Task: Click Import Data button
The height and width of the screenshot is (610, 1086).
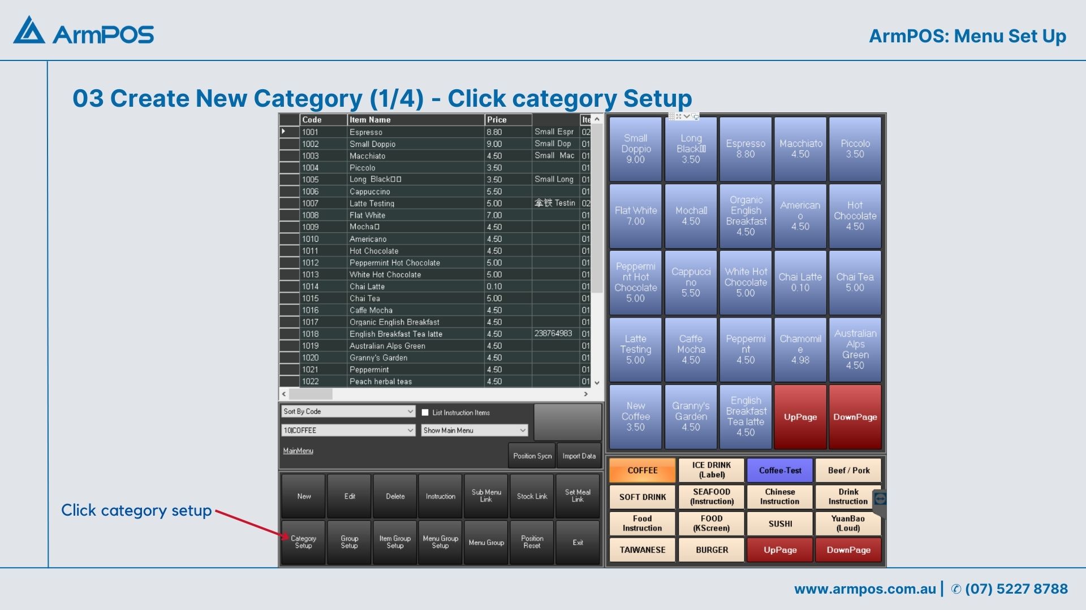Action: click(579, 456)
